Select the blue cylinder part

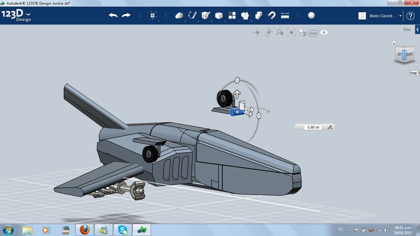pyautogui.click(x=237, y=112)
